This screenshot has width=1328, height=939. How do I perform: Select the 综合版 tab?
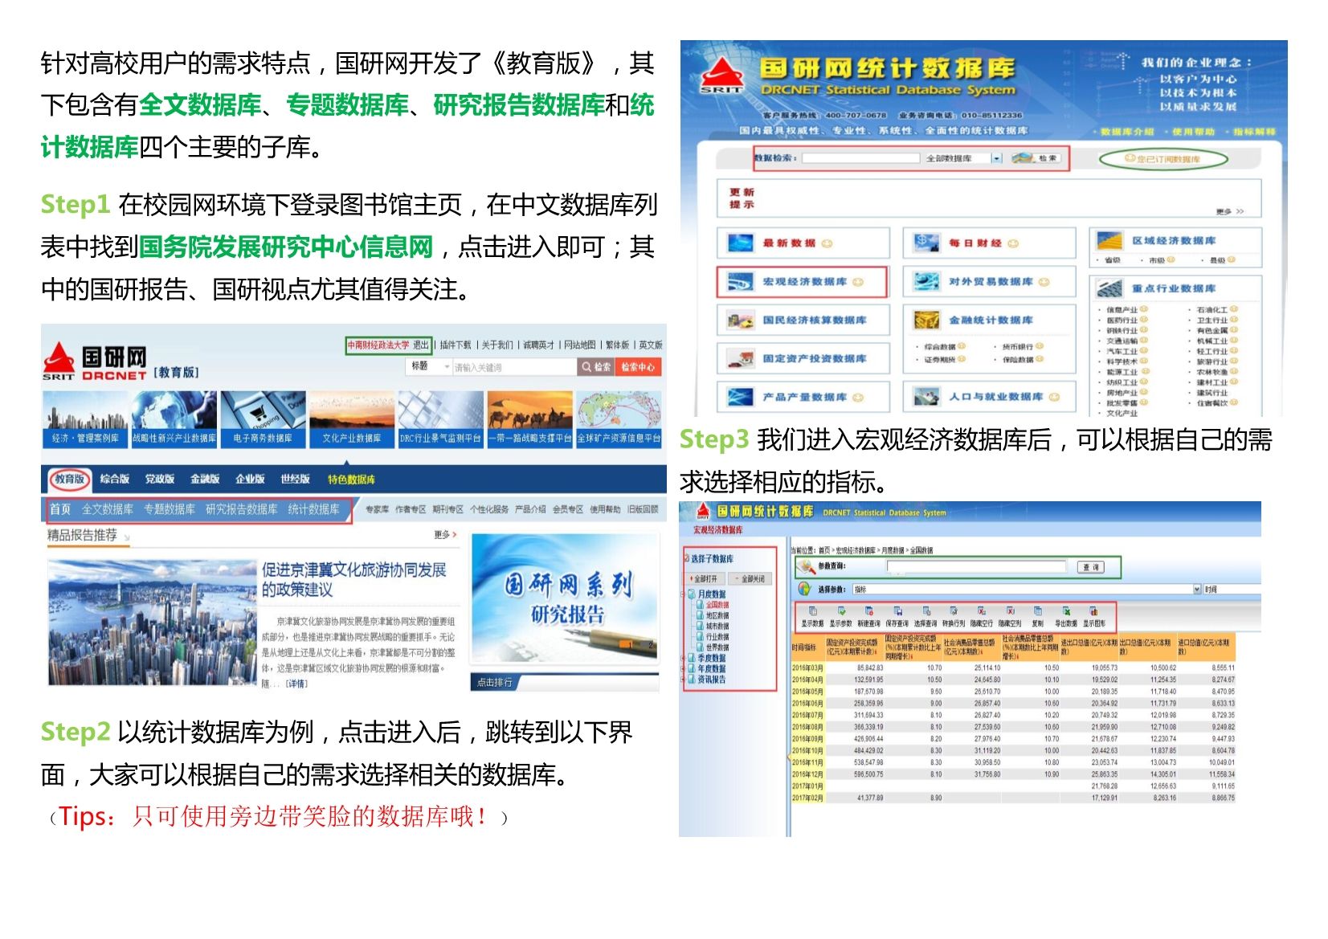(115, 479)
